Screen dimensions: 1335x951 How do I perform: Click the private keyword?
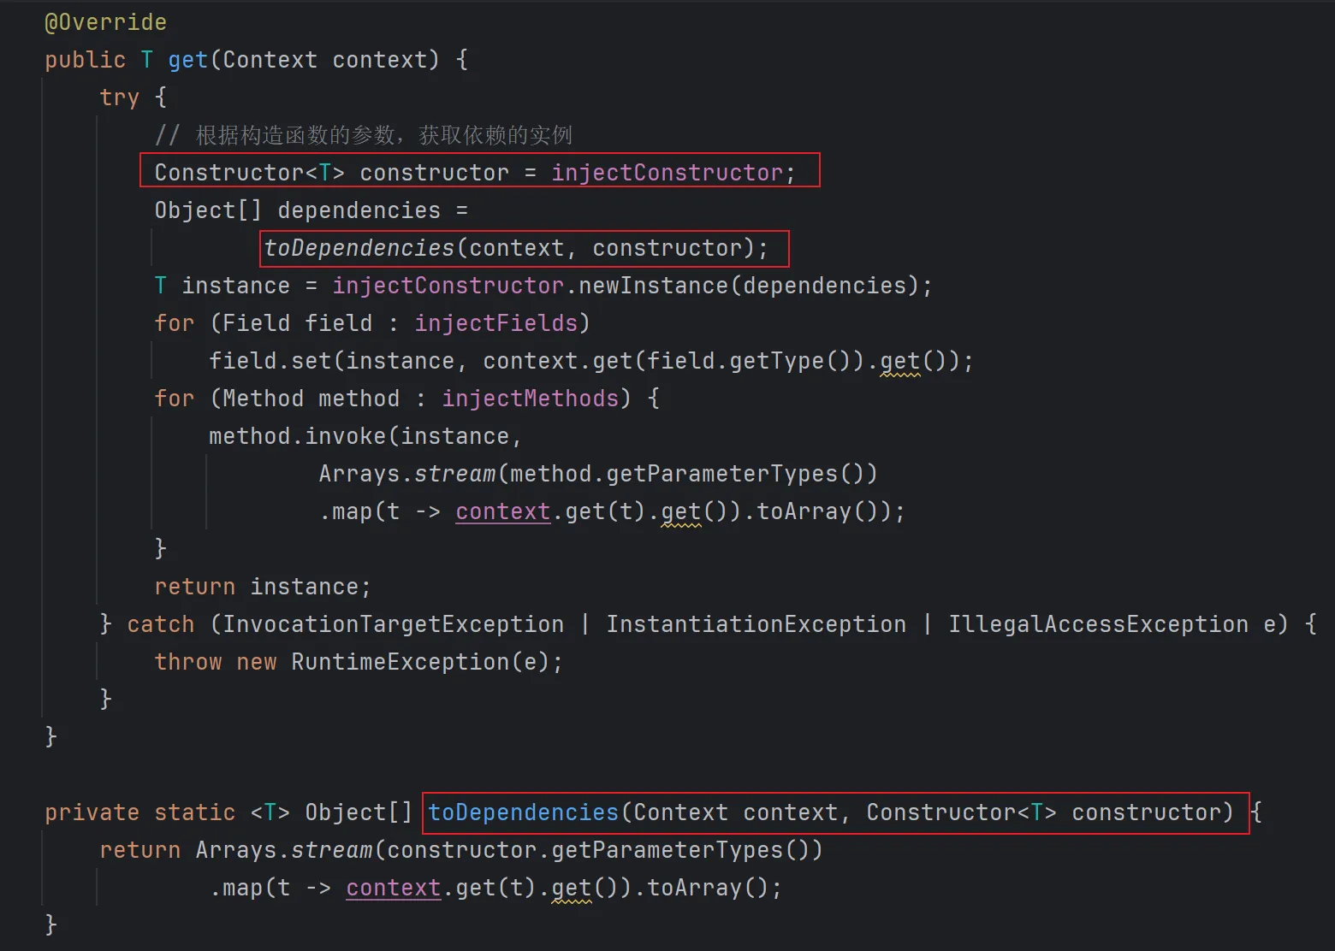(x=92, y=812)
